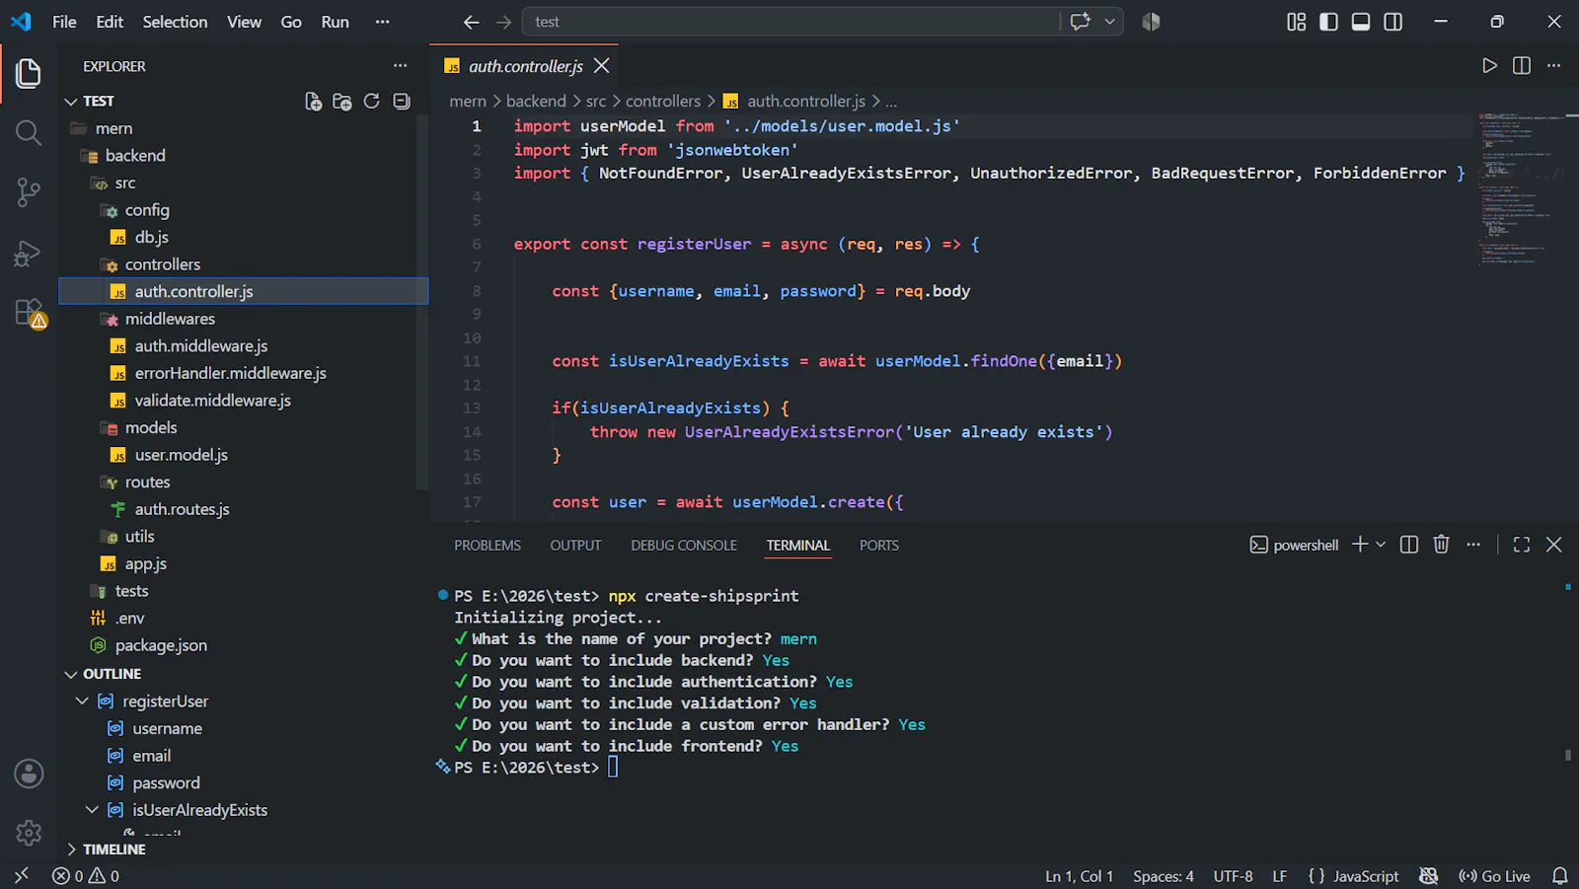This screenshot has height=889, width=1579.
Task: Run the current file with play icon
Action: 1489,65
